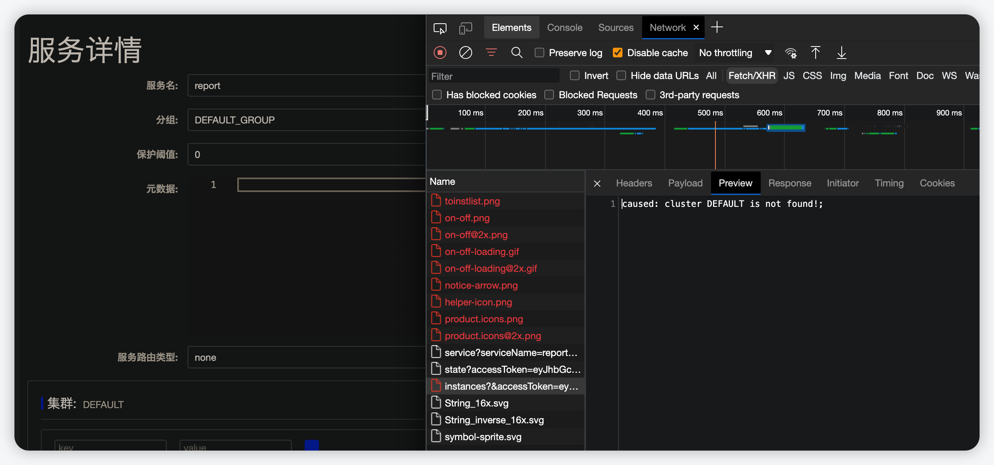Filter requests by WS
This screenshot has width=994, height=465.
pos(949,76)
